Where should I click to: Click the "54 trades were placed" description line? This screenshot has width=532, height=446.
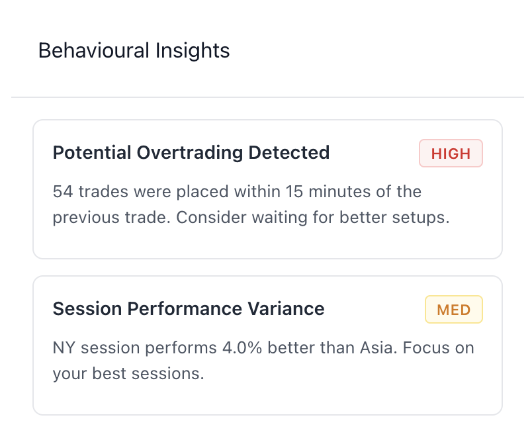pos(236,192)
